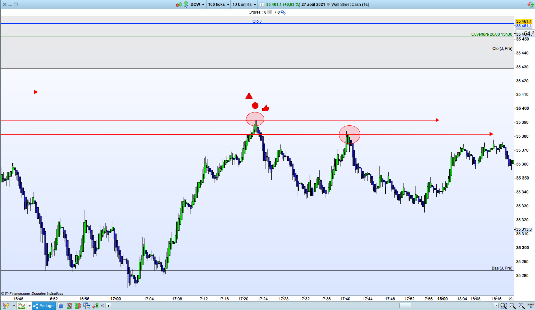535x310 pixels.
Task: Open the instrument info icon
Action: [262, 5]
